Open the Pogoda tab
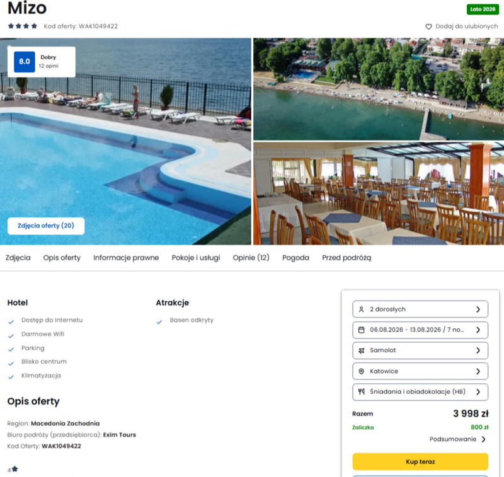 (x=295, y=258)
